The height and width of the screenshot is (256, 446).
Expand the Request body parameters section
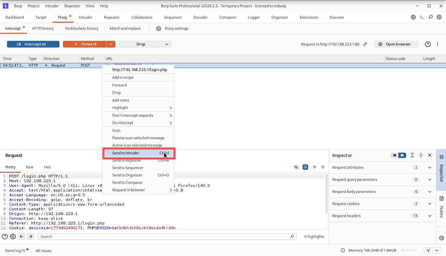[x=430, y=192]
